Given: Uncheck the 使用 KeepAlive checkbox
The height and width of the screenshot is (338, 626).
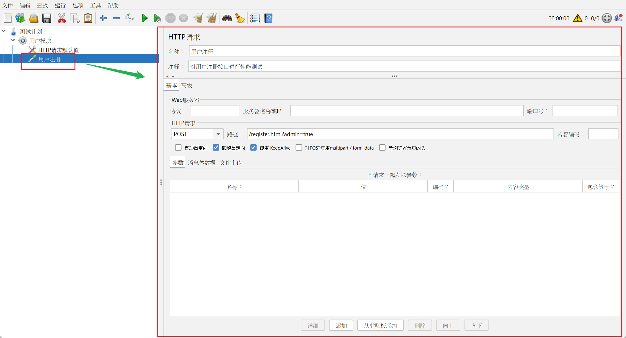Looking at the screenshot, I should (253, 148).
